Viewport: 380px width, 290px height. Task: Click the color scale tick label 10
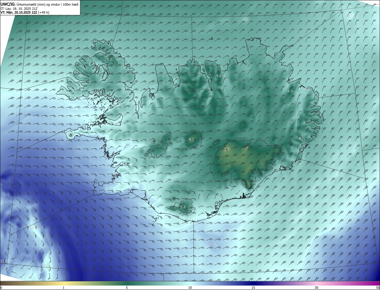[x=190, y=288]
